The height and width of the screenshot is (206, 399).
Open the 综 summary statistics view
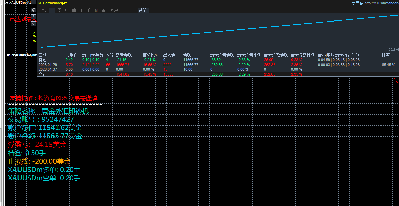click(x=44, y=10)
